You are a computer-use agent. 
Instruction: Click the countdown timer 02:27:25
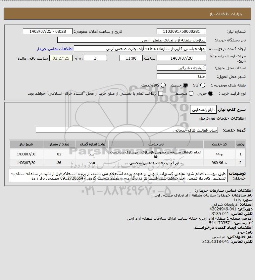[x=61, y=58]
